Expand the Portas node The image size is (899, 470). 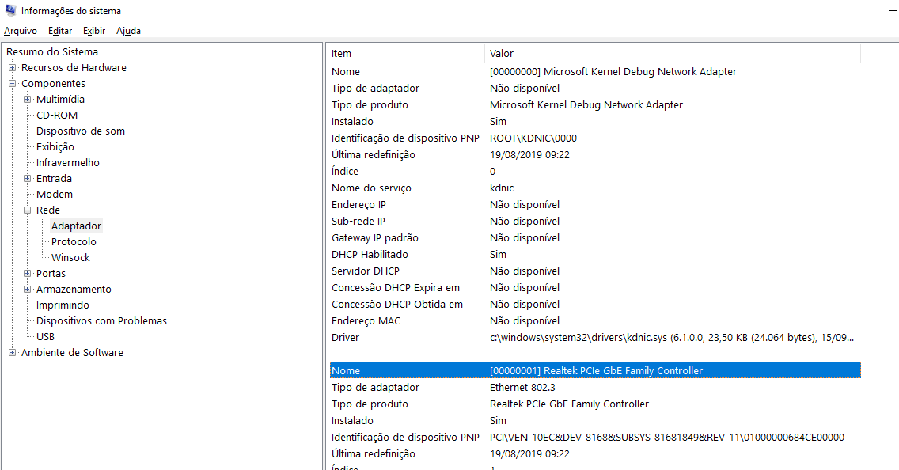point(27,274)
